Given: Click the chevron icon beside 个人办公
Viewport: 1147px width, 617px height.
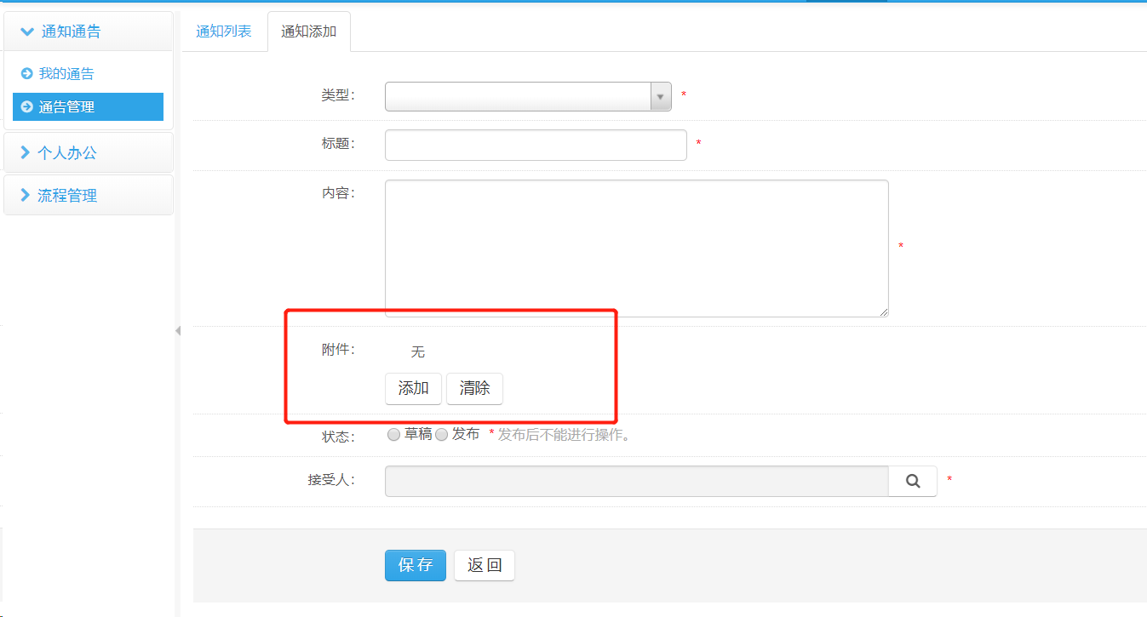Looking at the screenshot, I should click(26, 153).
